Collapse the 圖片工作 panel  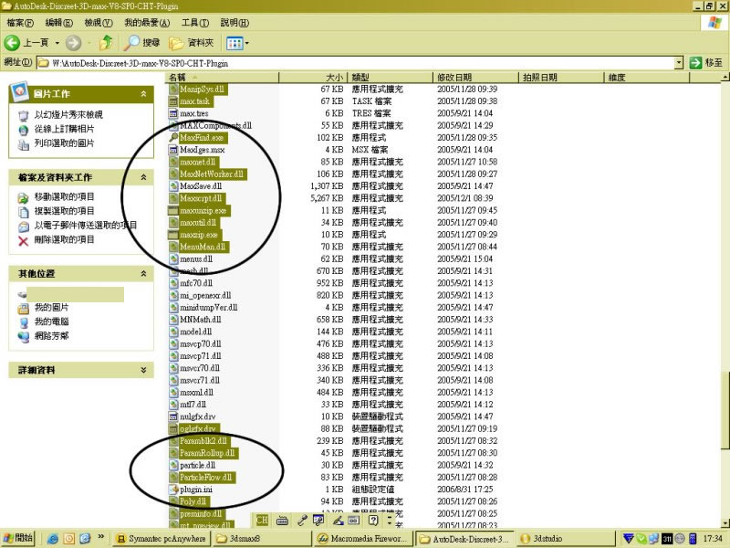coord(143,94)
